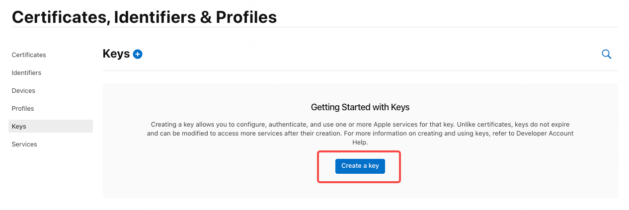Viewport: 629px width, 210px height.
Task: Click the divider line under the page title
Action: (x=314, y=27)
